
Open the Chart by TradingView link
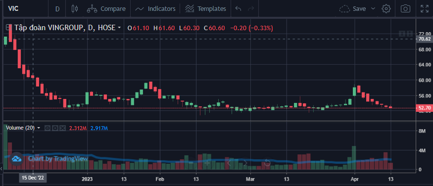(x=58, y=159)
